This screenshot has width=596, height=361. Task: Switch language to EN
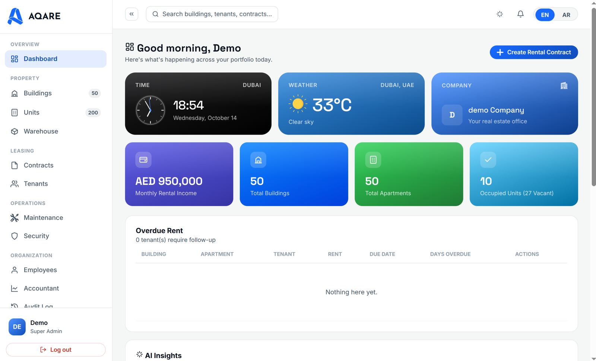(x=545, y=15)
